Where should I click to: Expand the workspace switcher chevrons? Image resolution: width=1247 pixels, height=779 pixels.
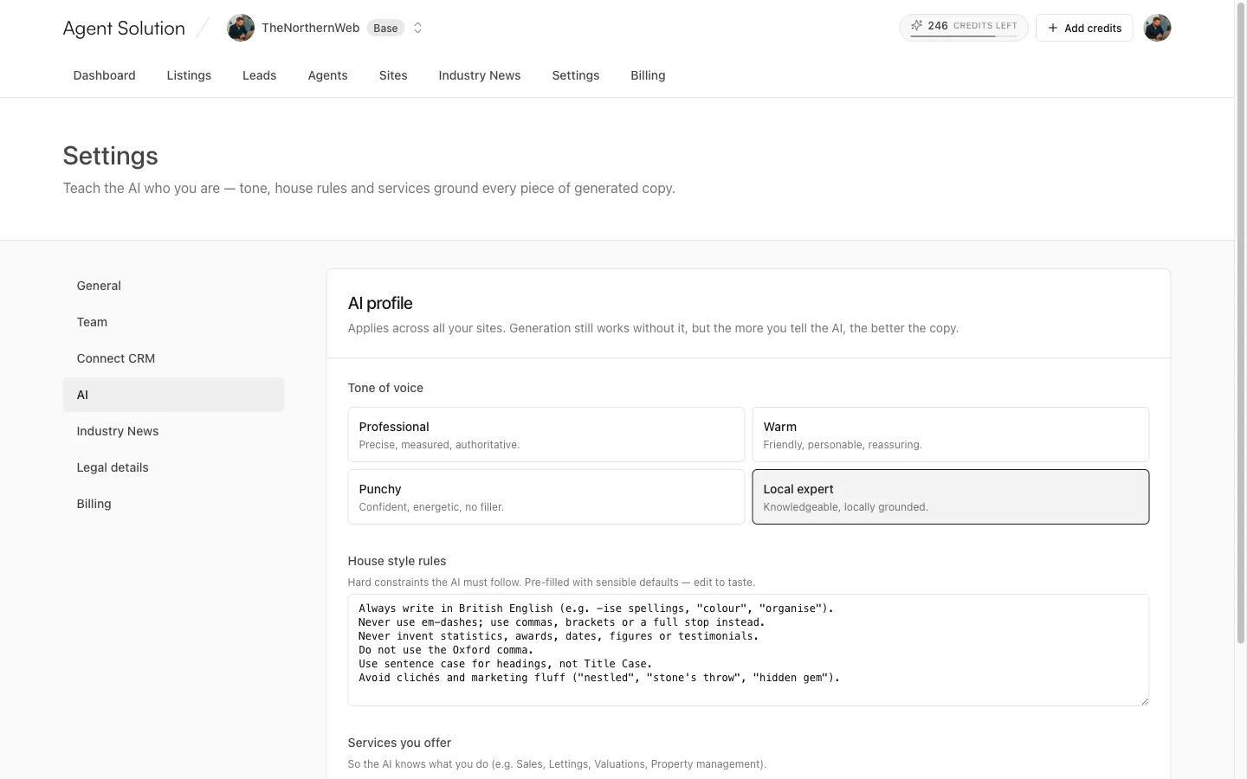point(417,28)
